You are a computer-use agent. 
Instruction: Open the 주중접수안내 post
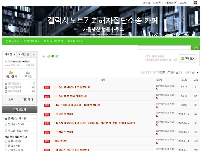(63, 114)
